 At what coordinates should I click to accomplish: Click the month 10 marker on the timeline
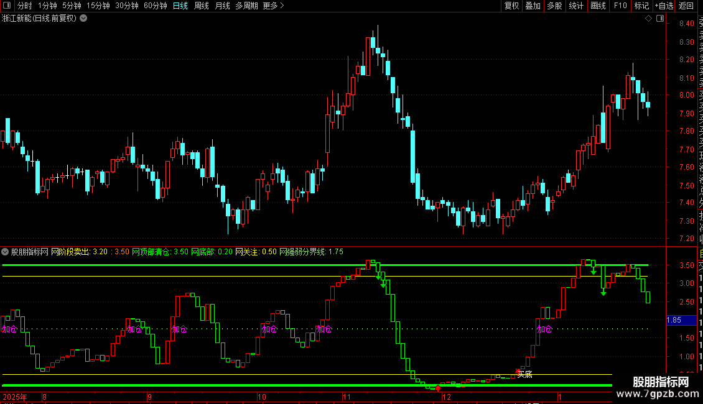262,397
